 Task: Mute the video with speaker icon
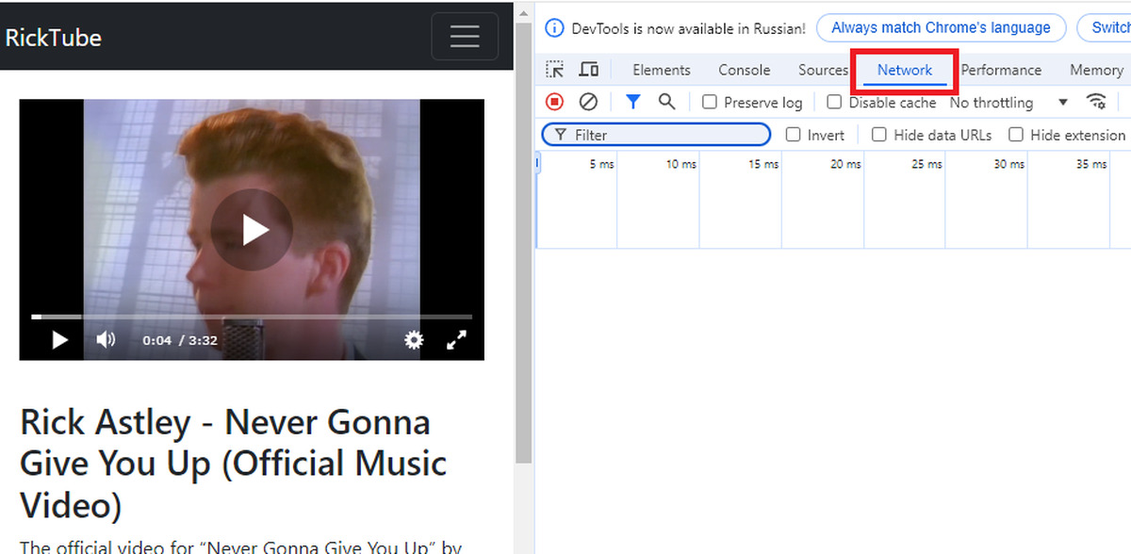coord(106,340)
